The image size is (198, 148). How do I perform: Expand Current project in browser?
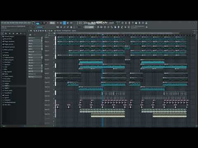(x=8, y=37)
